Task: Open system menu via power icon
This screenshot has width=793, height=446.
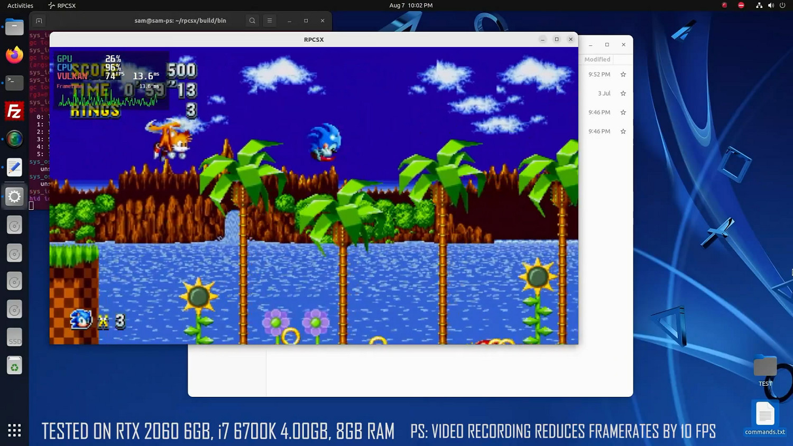Action: tap(782, 5)
